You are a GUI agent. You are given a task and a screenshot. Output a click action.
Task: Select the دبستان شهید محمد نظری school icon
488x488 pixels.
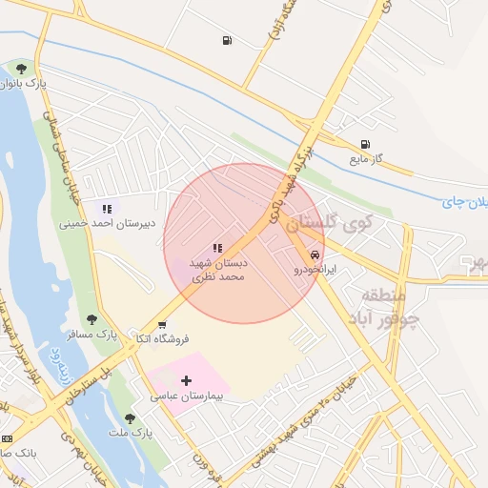pyautogui.click(x=217, y=248)
